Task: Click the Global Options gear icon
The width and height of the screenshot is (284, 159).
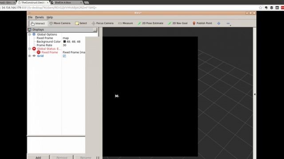Action: pyautogui.click(x=34, y=34)
